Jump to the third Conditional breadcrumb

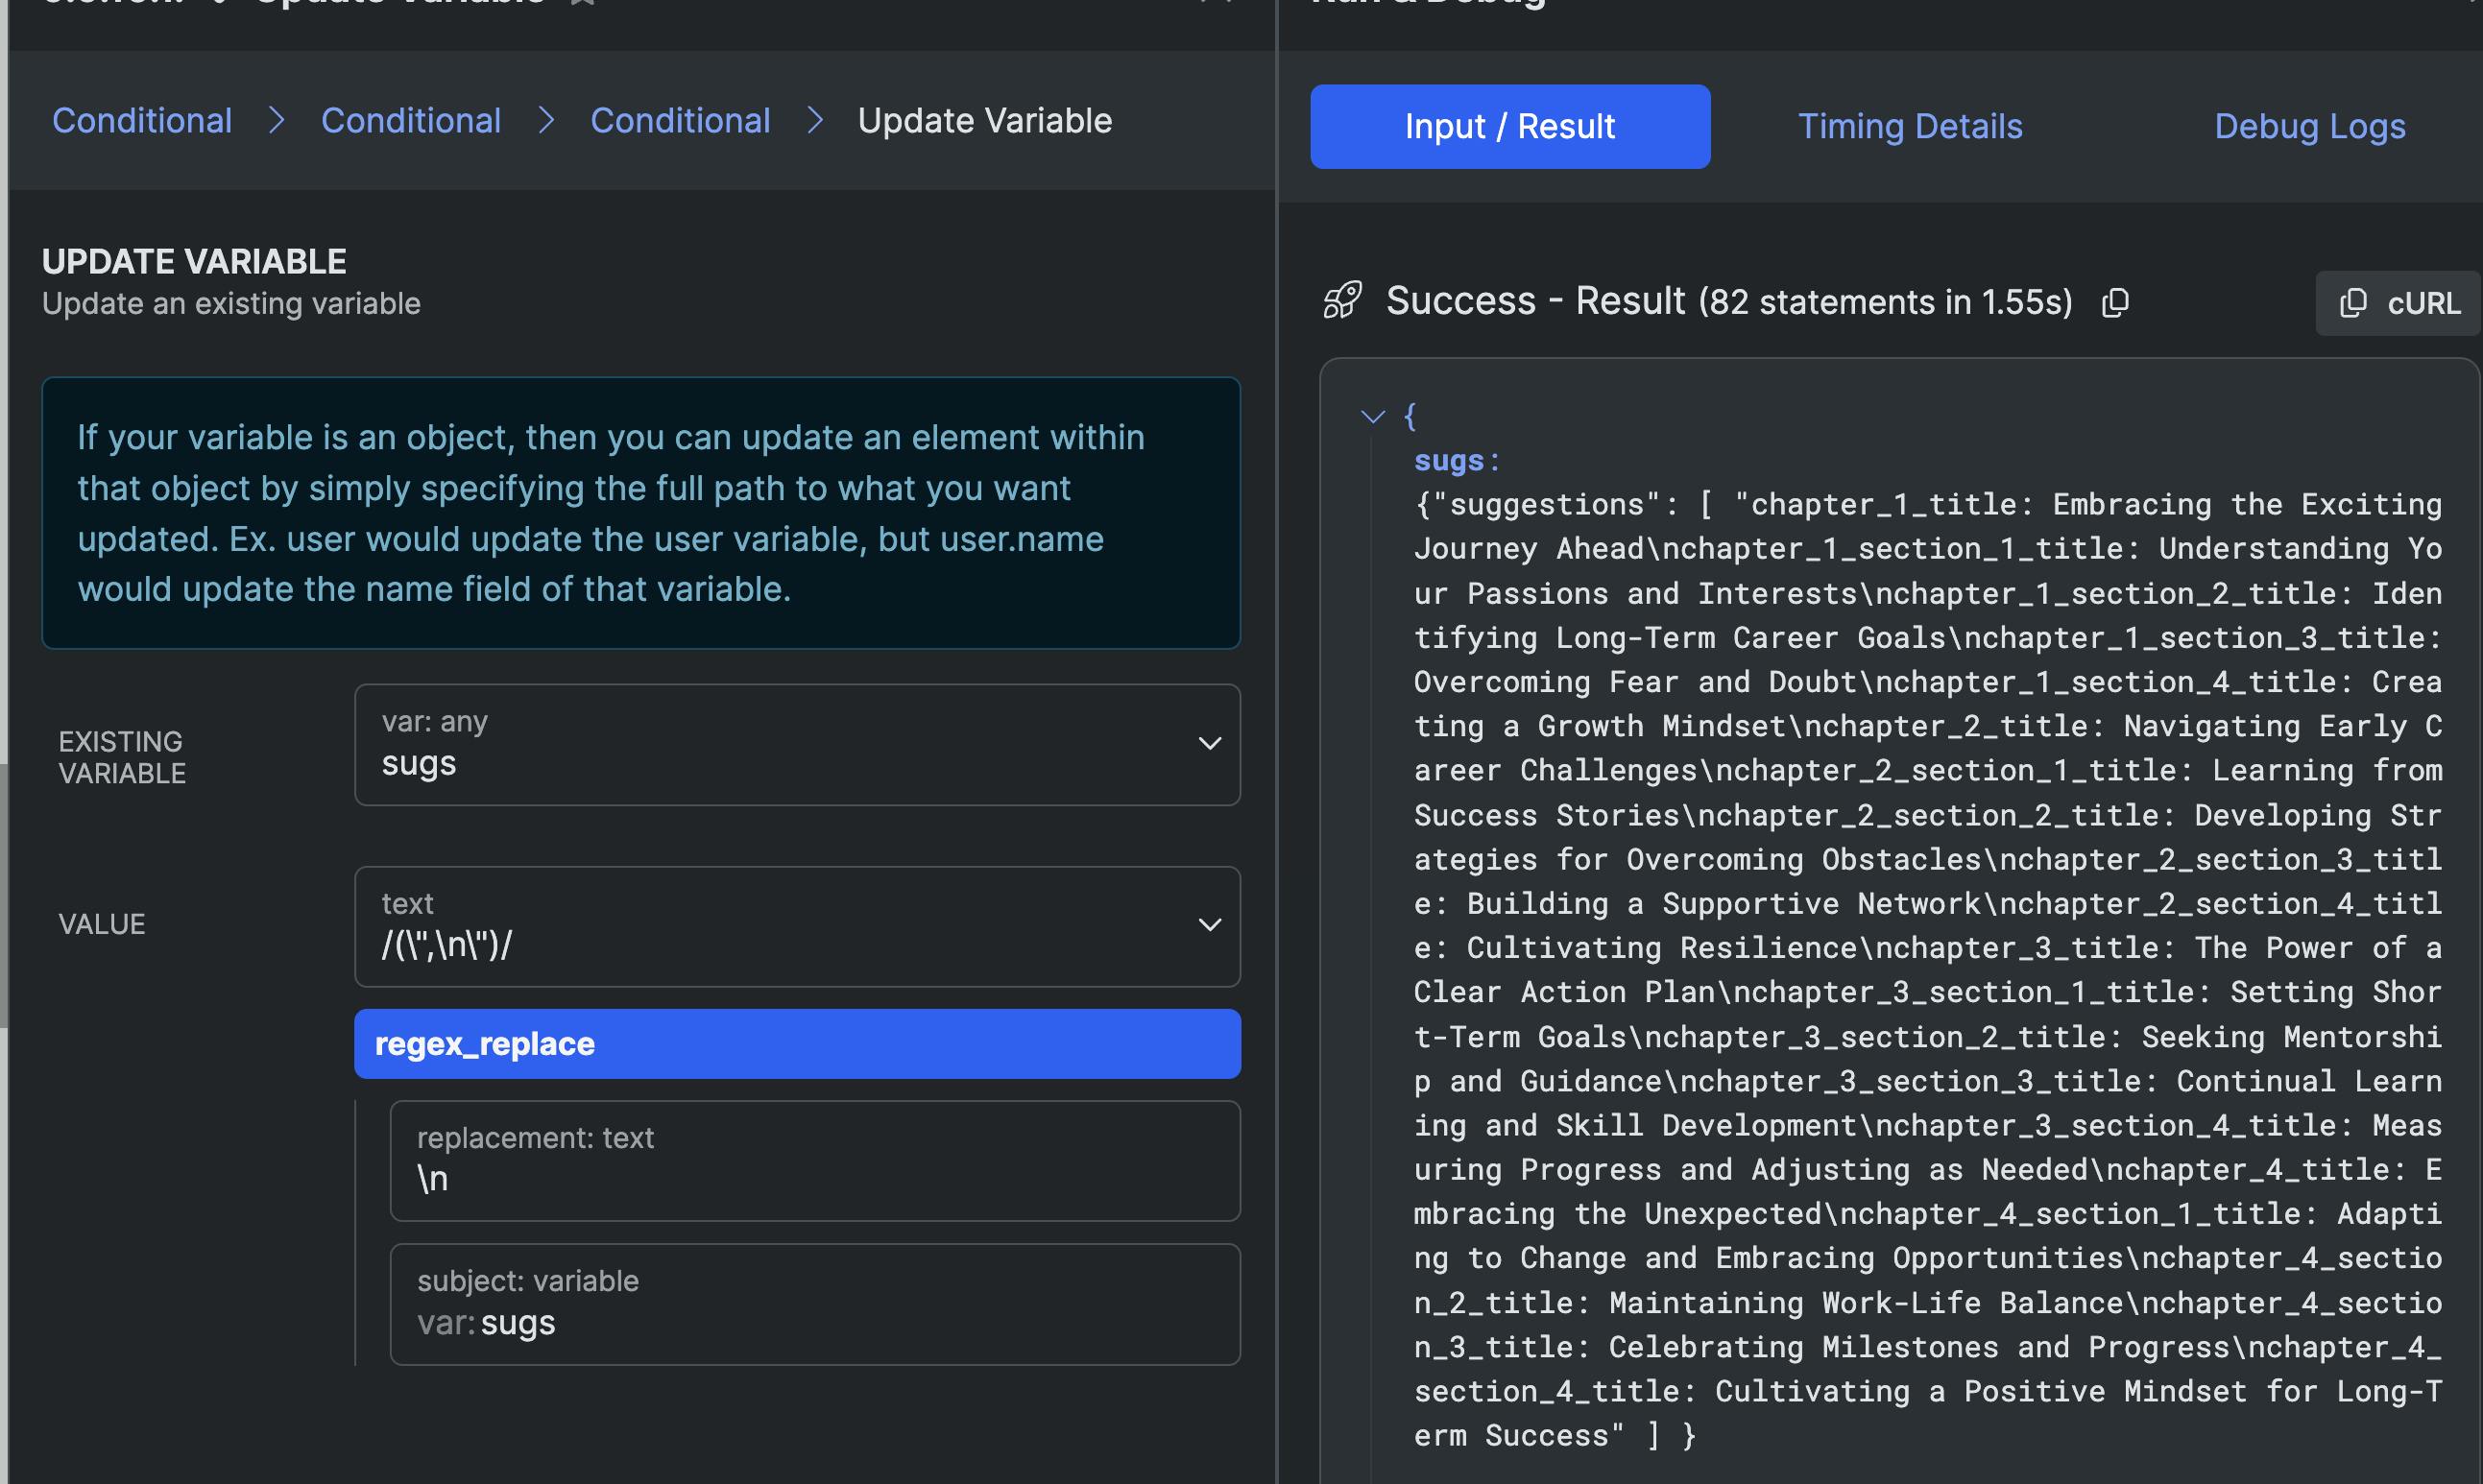(680, 121)
